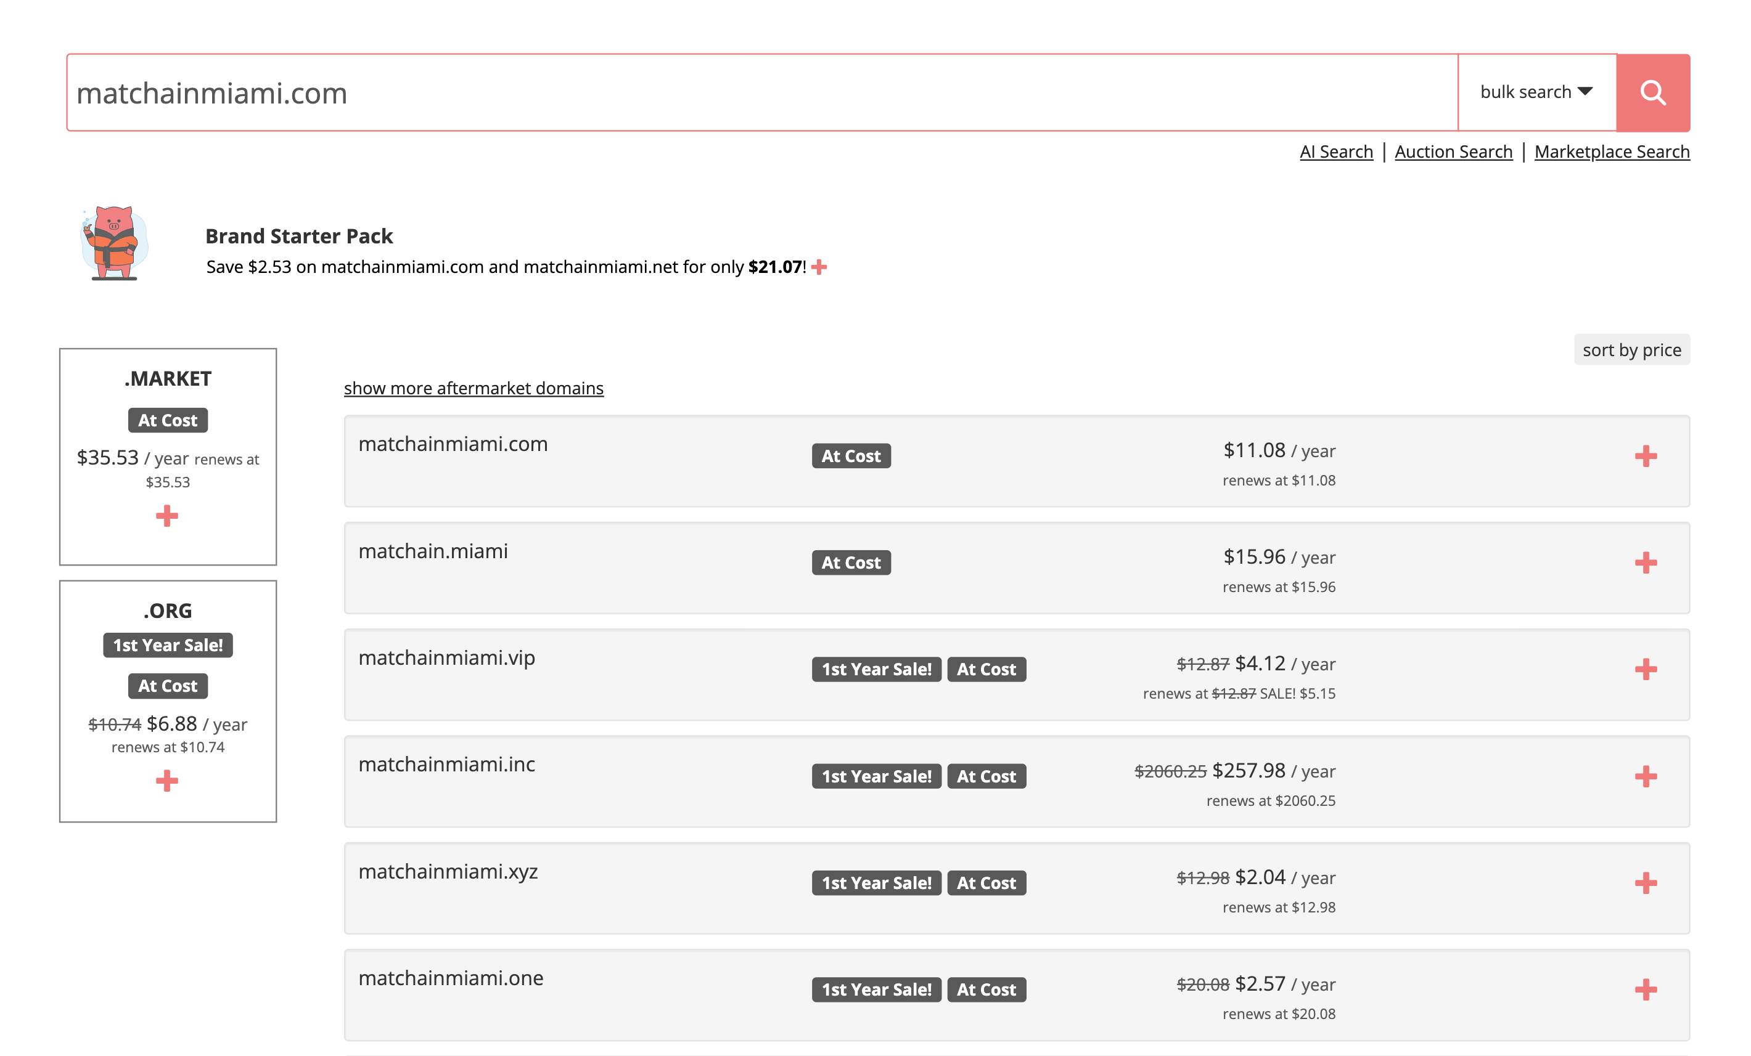Image resolution: width=1751 pixels, height=1056 pixels.
Task: Open Marketplace Search
Action: 1612,152
